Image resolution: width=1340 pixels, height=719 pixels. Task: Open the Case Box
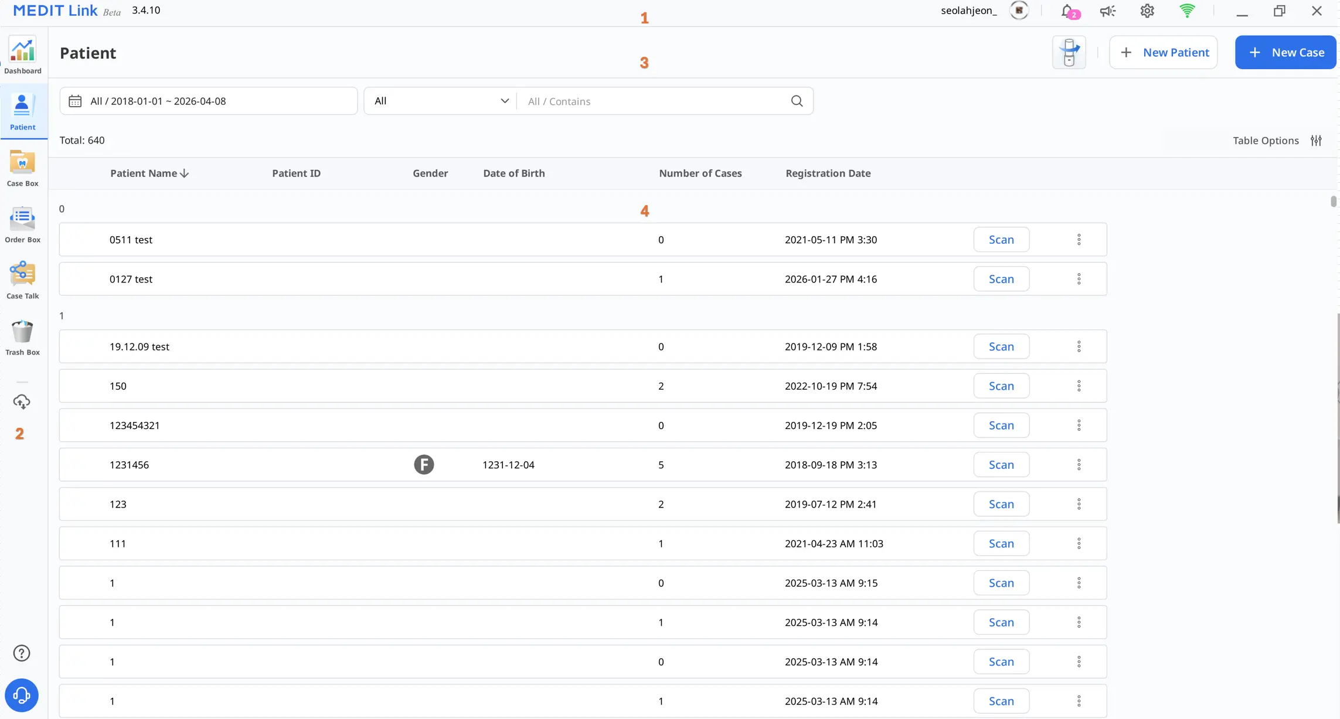pyautogui.click(x=23, y=168)
